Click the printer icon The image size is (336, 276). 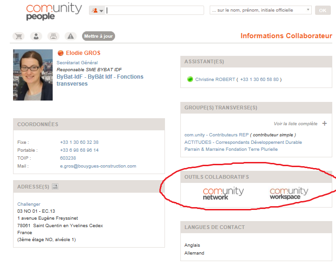click(x=53, y=36)
